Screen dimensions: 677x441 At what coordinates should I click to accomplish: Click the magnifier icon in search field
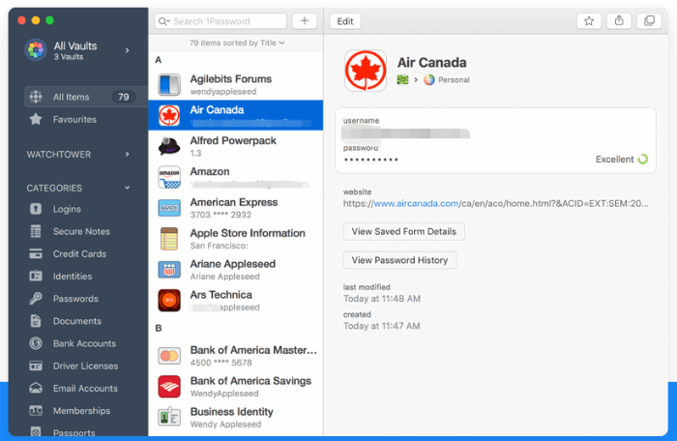(x=163, y=21)
